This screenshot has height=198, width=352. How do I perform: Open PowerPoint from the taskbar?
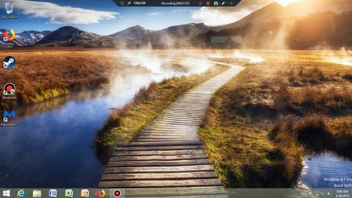point(85,193)
